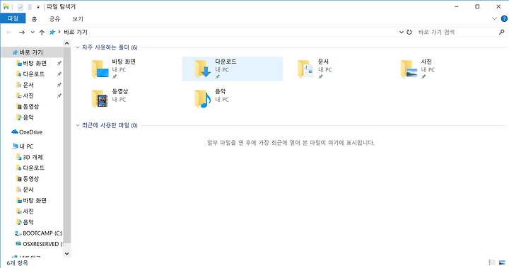
Task: Select 다운로드 under 내 PC
Action: [30, 168]
